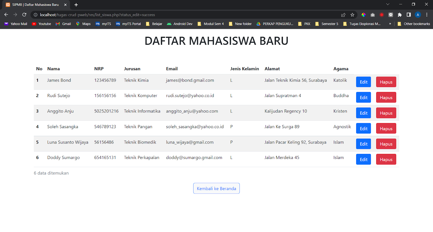Edit the Doddy Sumargo record

click(363, 160)
